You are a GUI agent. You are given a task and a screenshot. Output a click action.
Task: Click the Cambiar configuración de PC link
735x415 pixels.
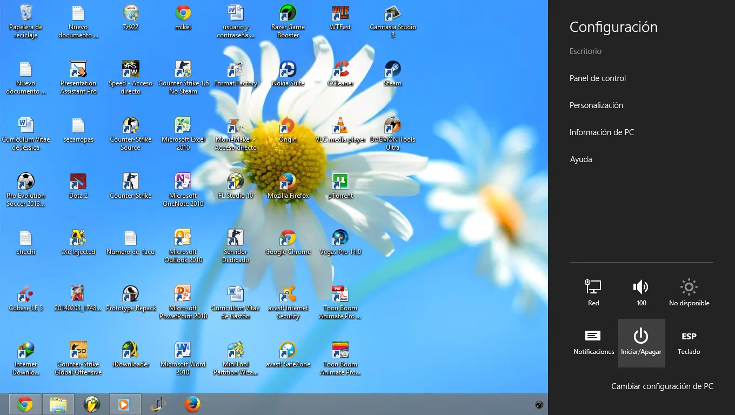[x=662, y=386]
